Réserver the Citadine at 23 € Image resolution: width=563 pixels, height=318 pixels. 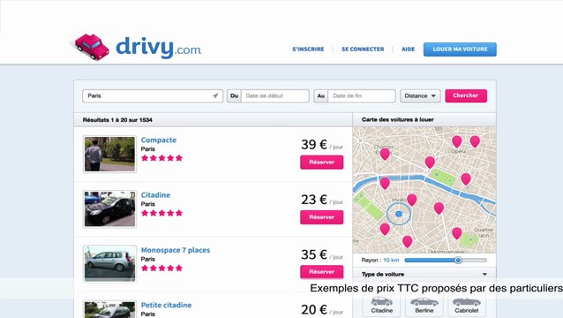322,217
